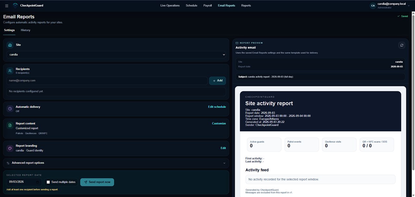415x197 pixels.
Task: Open the calendar picker icon in date field
Action: click(38, 182)
